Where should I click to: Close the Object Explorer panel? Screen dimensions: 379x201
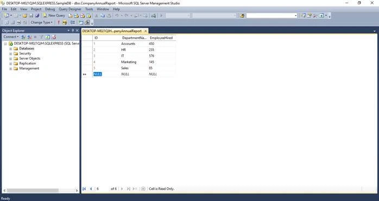click(77, 30)
